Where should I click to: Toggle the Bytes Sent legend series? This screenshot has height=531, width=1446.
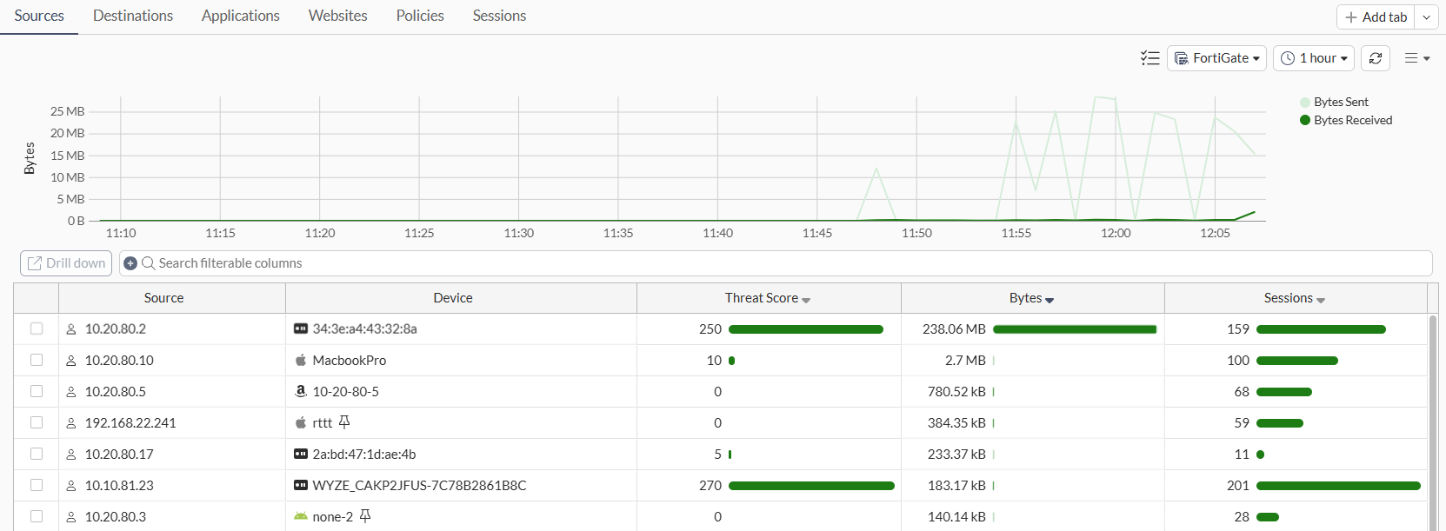(x=1334, y=102)
